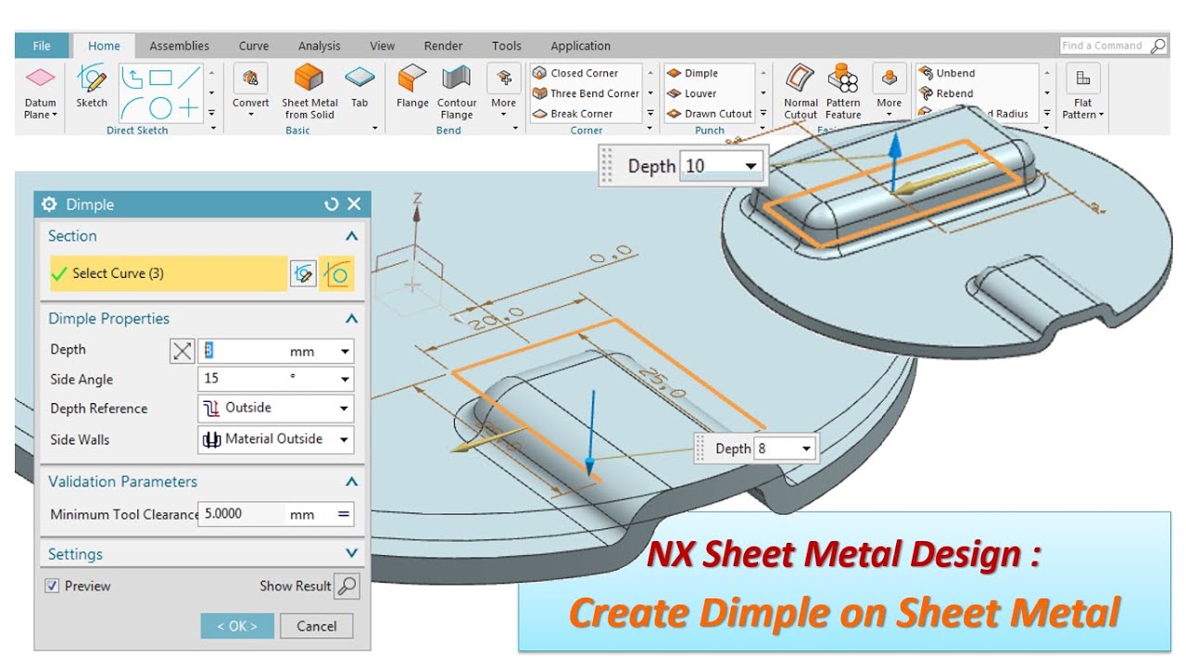
Task: Select the Rectangle sketch tool
Action: click(161, 78)
